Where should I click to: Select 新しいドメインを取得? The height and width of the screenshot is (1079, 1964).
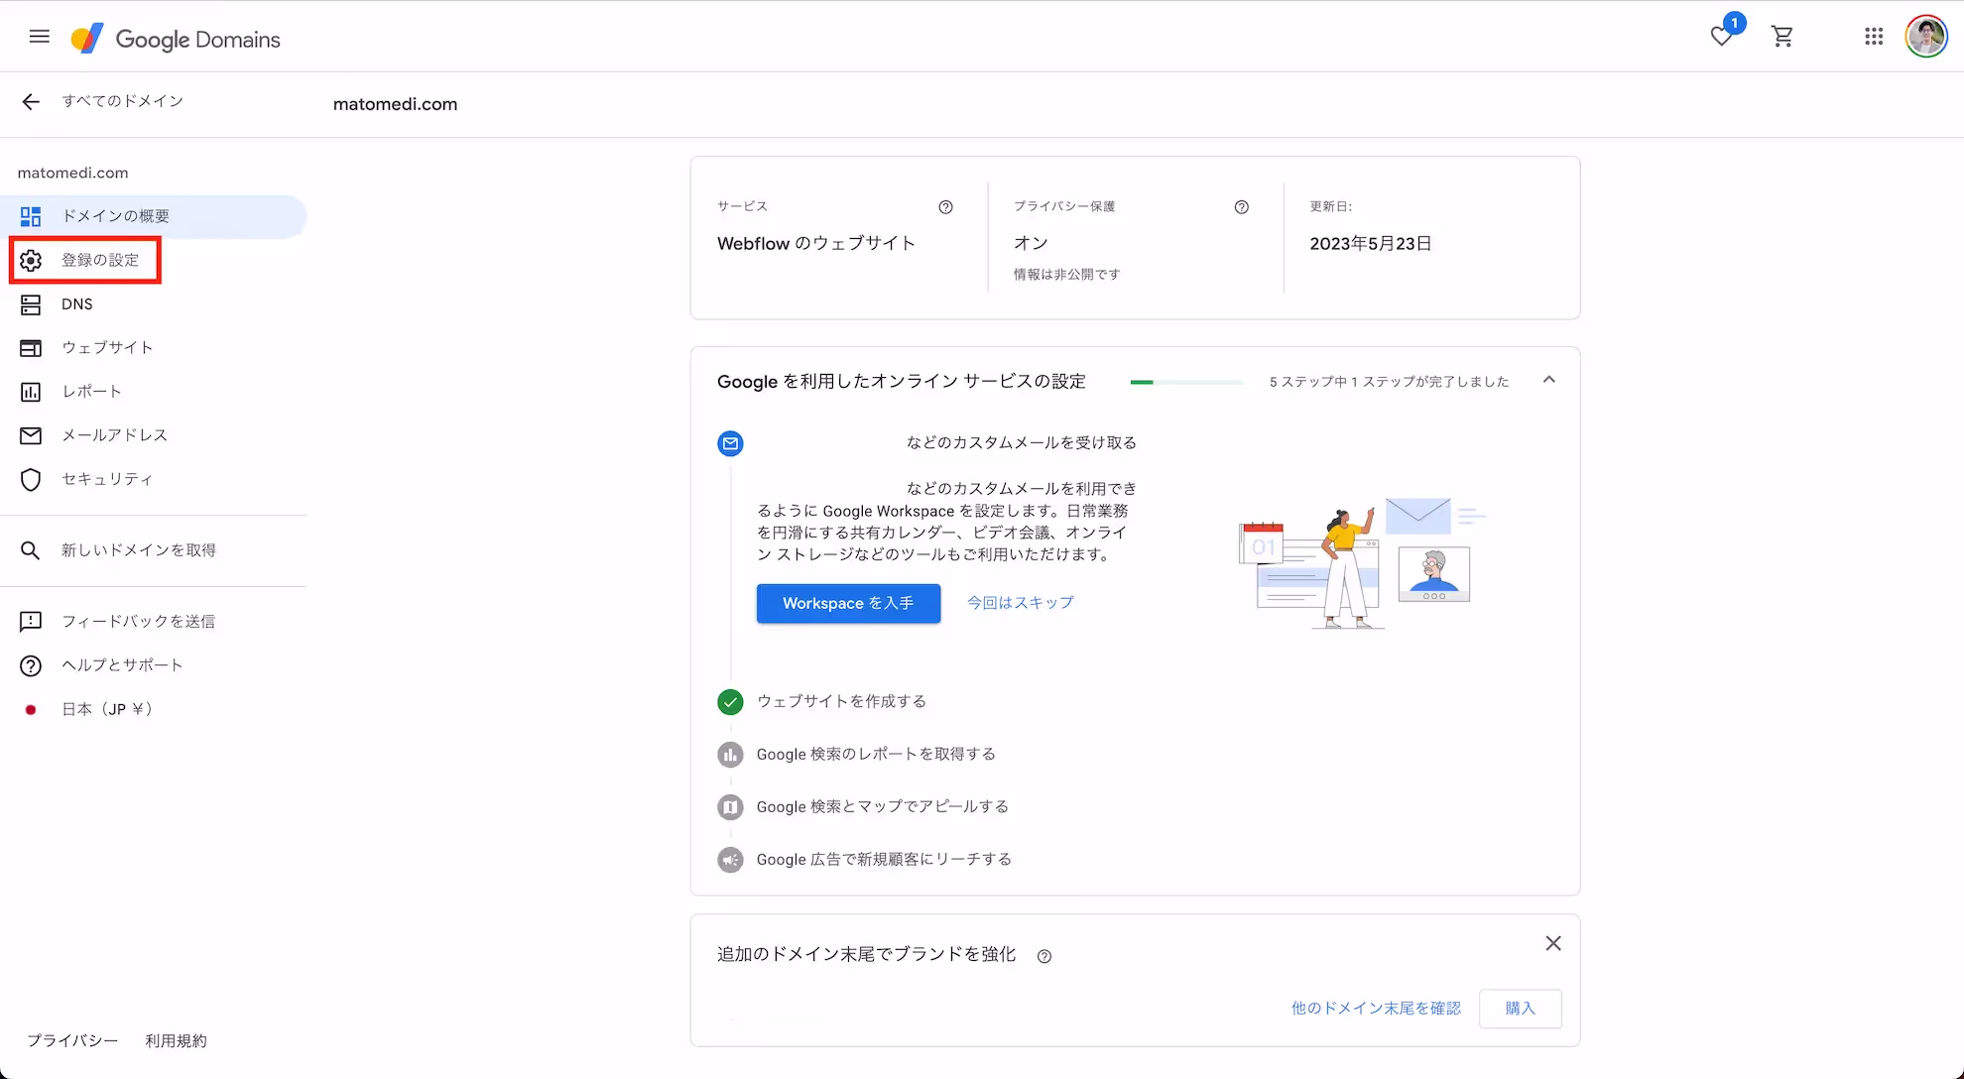coord(154,550)
